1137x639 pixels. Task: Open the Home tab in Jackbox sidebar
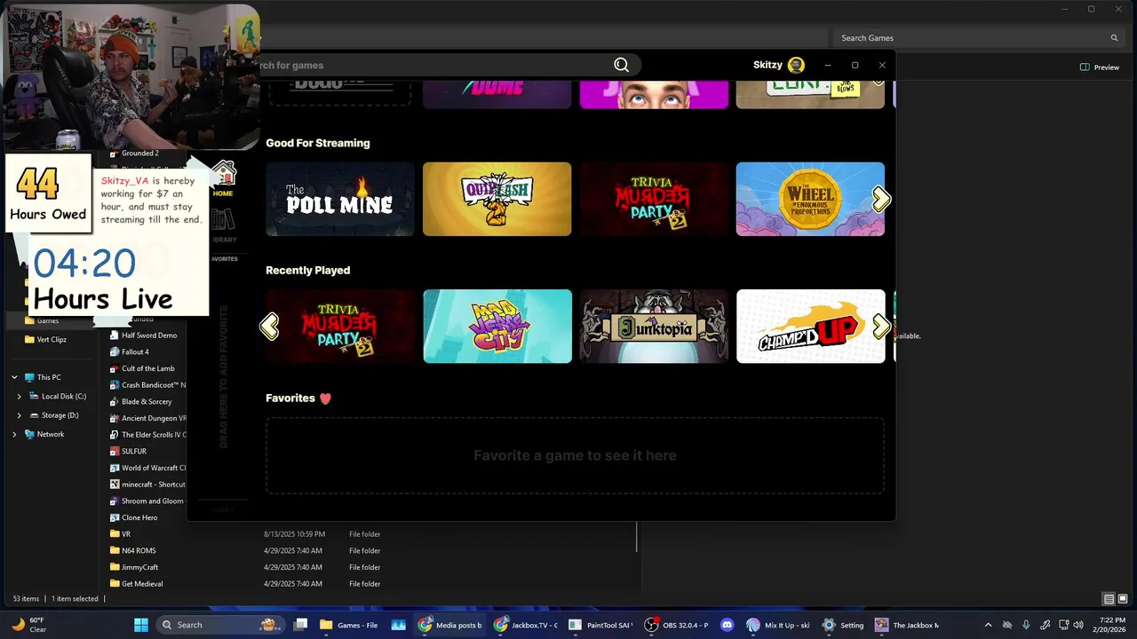(x=223, y=178)
